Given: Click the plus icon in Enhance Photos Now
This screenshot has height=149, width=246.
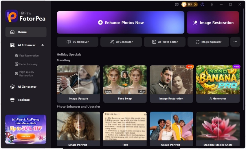Looking at the screenshot, I should pos(100,23).
